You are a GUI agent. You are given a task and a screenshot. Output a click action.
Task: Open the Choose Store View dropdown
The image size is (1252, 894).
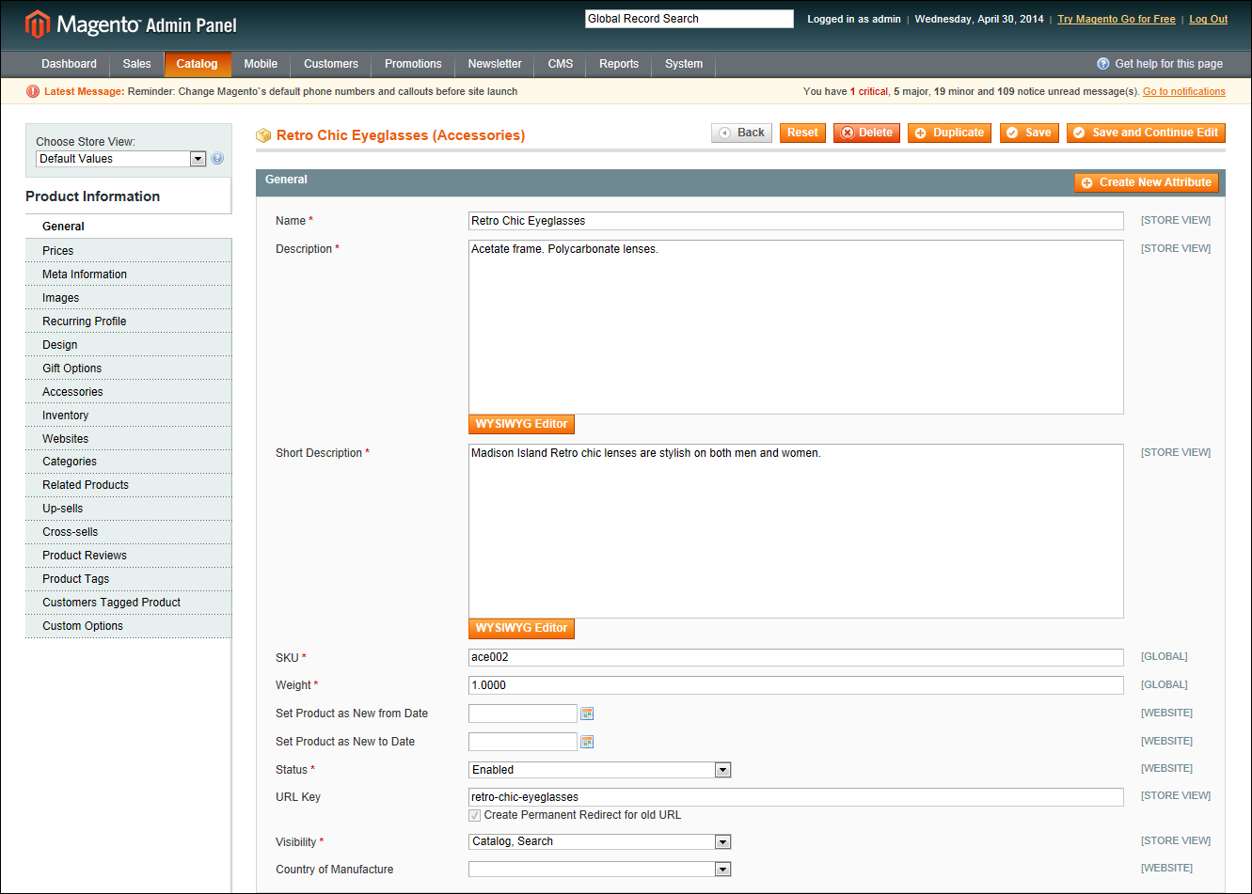(121, 159)
